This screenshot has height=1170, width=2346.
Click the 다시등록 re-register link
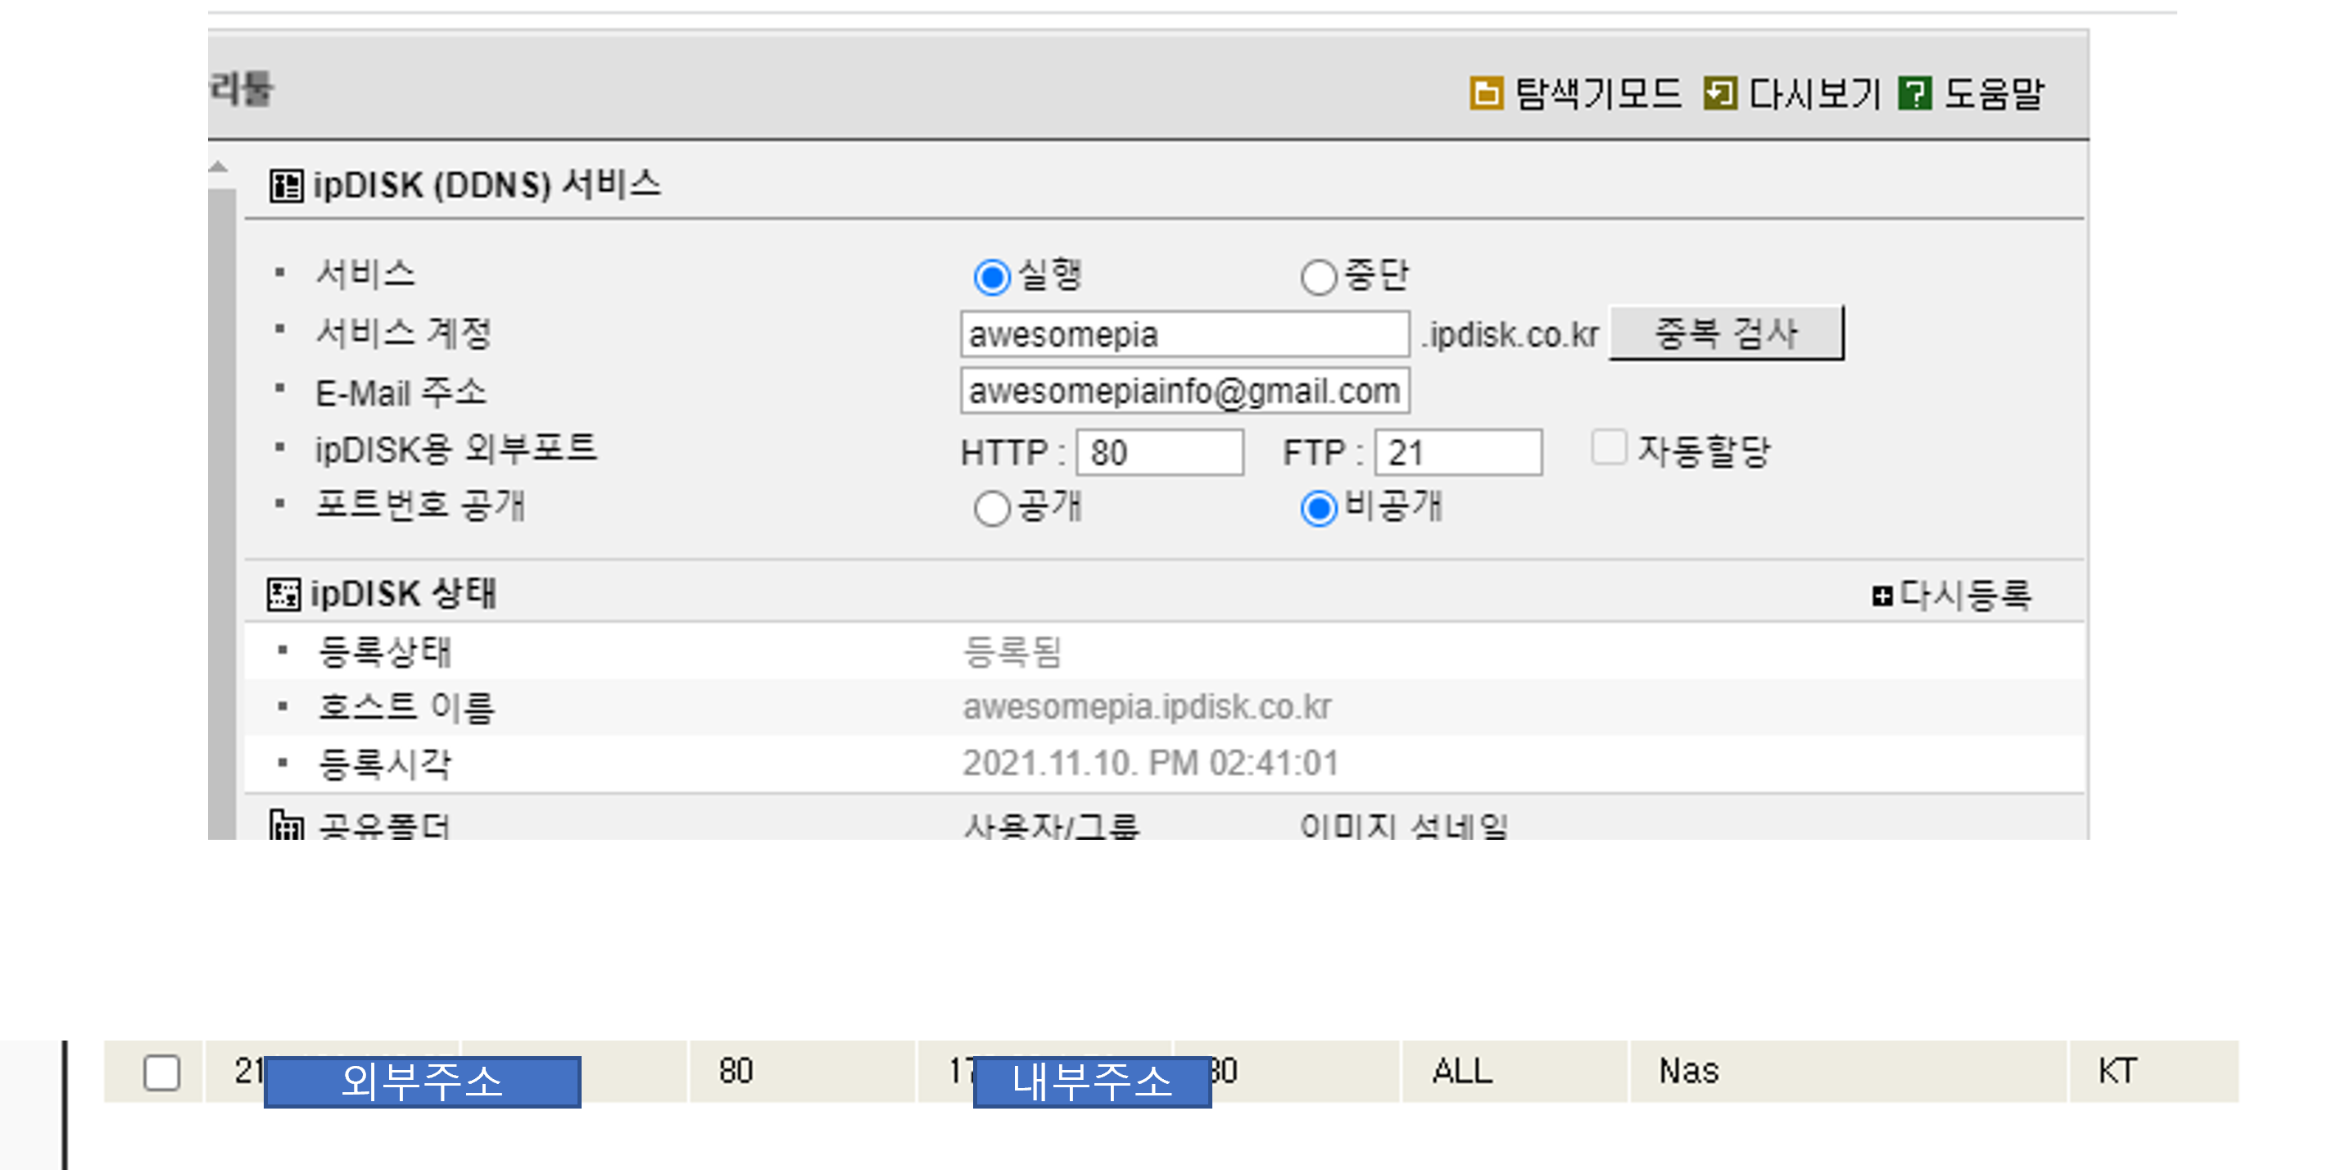(x=1964, y=595)
